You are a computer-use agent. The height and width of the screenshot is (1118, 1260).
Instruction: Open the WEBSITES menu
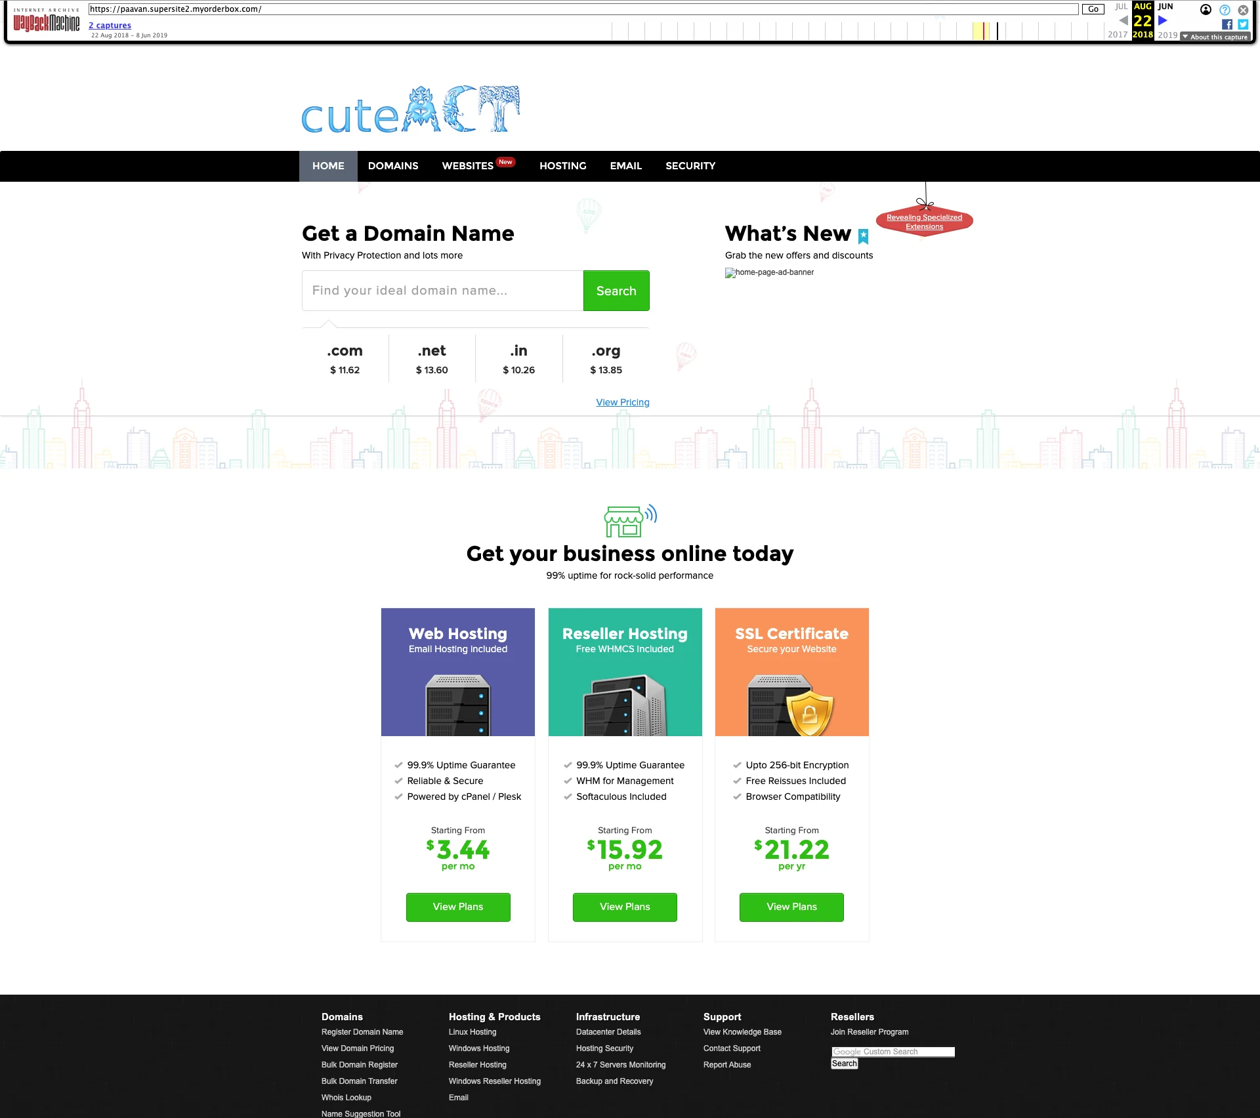click(x=467, y=166)
